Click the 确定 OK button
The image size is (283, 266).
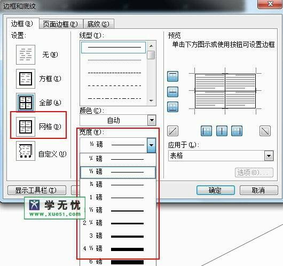click(x=216, y=190)
